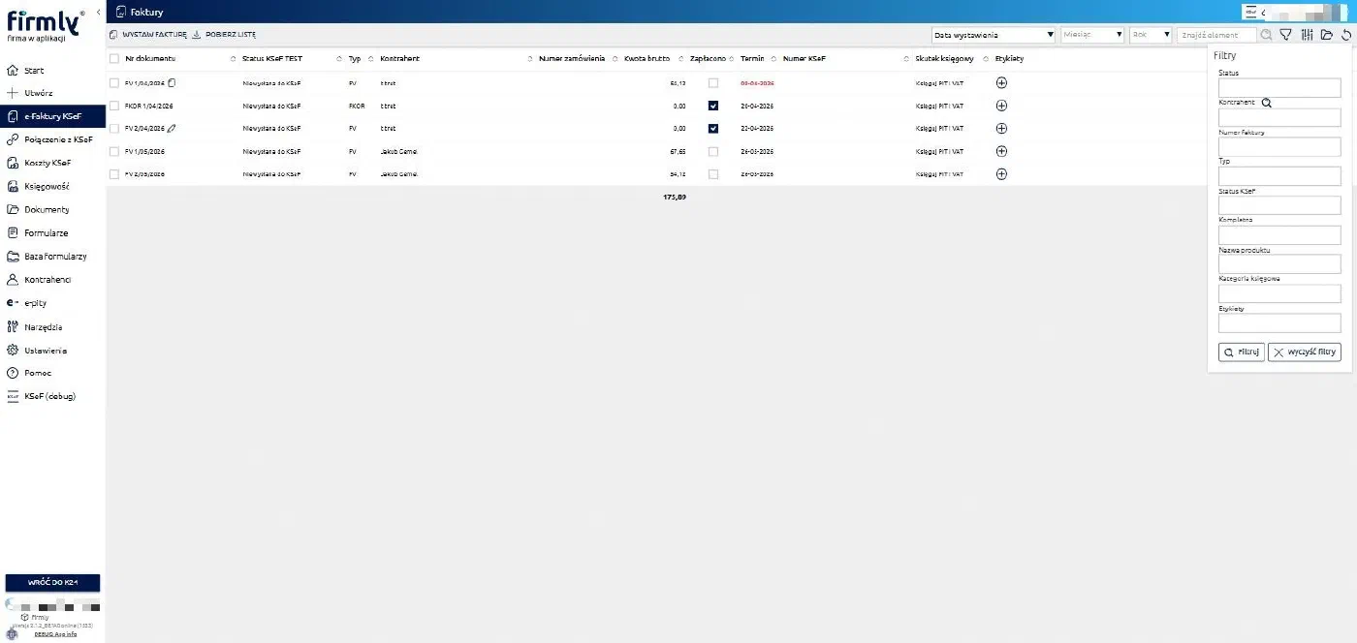Mark FV 1/05/2026 as Zapłacono
This screenshot has width=1357, height=643.
(x=713, y=151)
